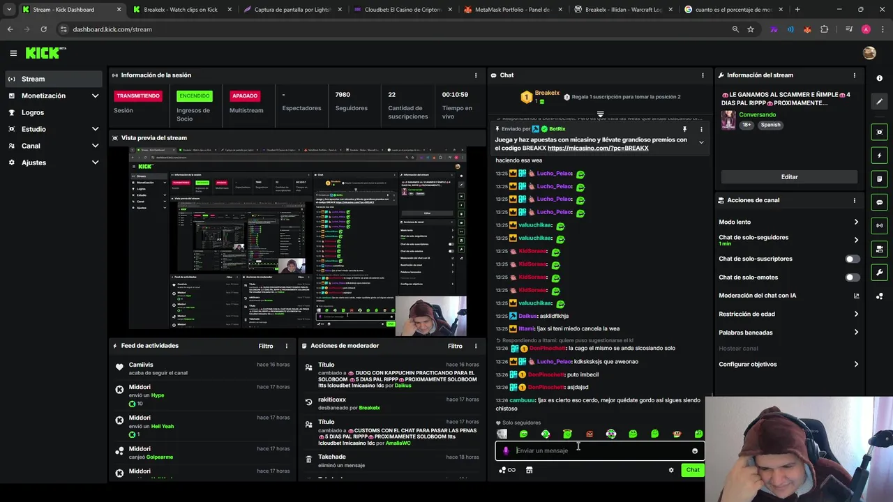The height and width of the screenshot is (502, 893).
Task: Open the micasino.com link in the pinned message
Action: coord(598,148)
